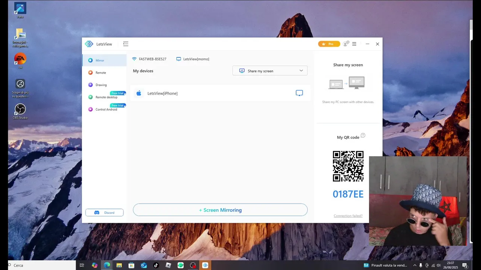Open Roblox on the taskbar

(x=168, y=265)
